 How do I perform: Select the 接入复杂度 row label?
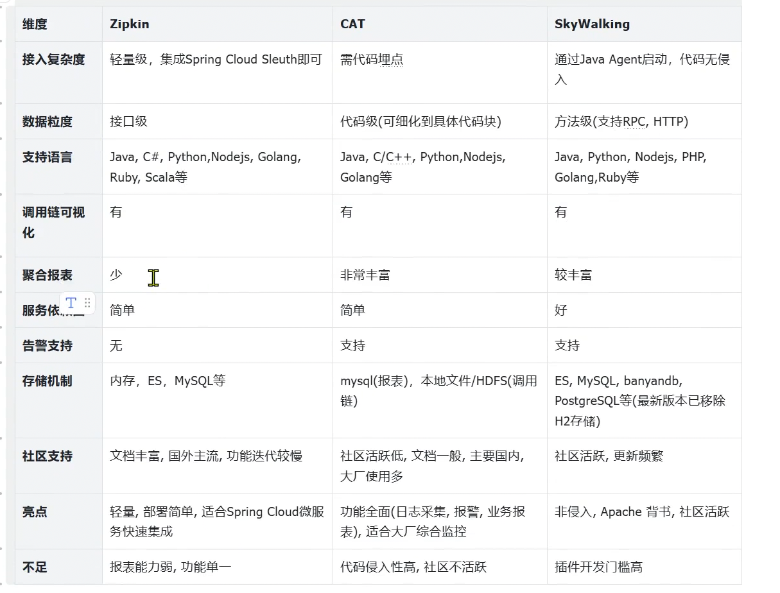(53, 60)
